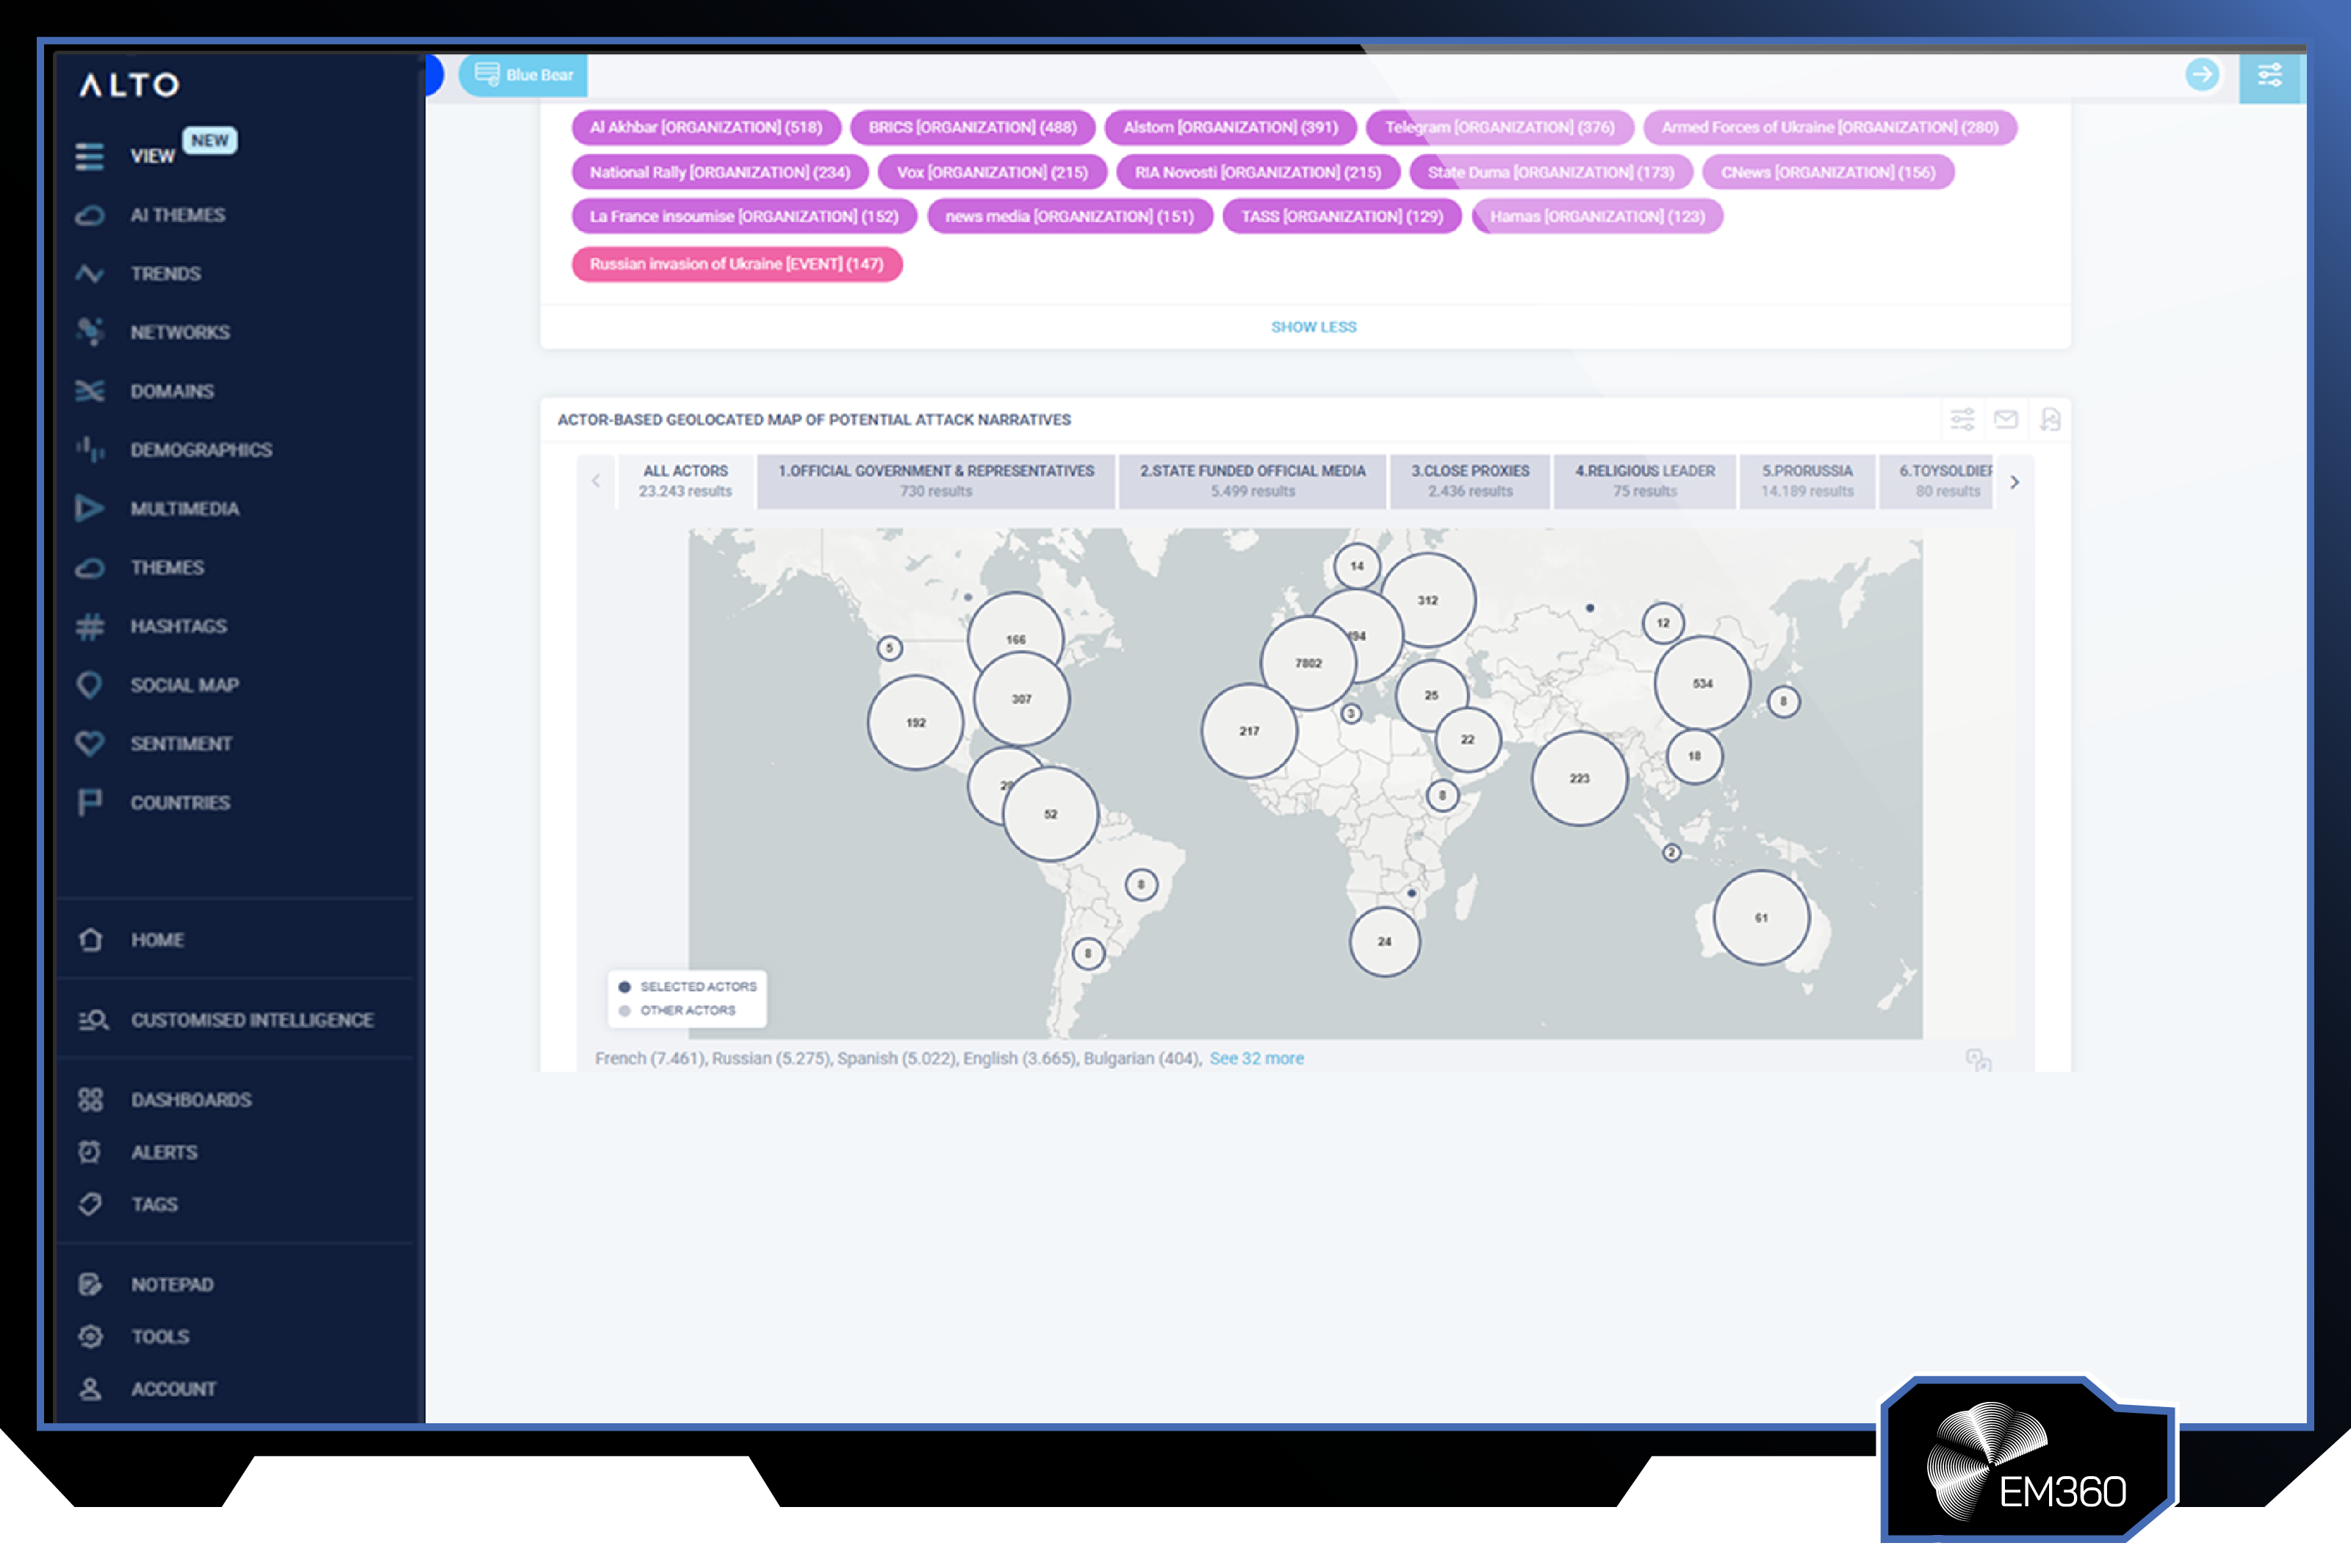Click the 534 cluster over East Asia
Viewport: 2351px width, 1568px height.
coord(1702,683)
